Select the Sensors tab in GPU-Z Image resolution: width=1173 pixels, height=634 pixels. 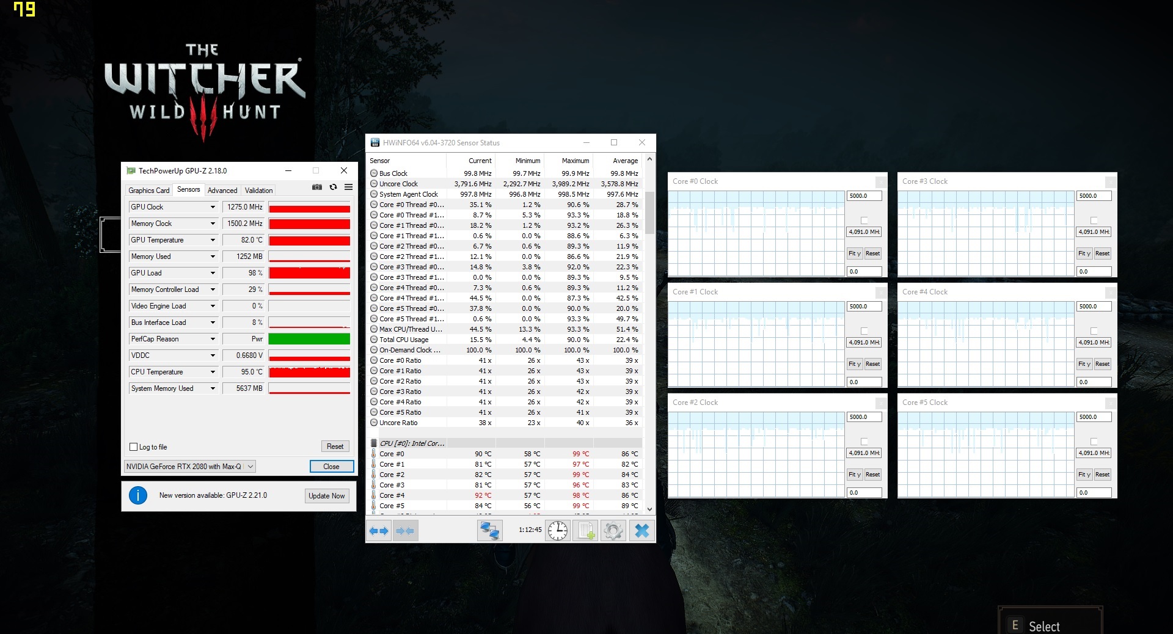coord(188,189)
